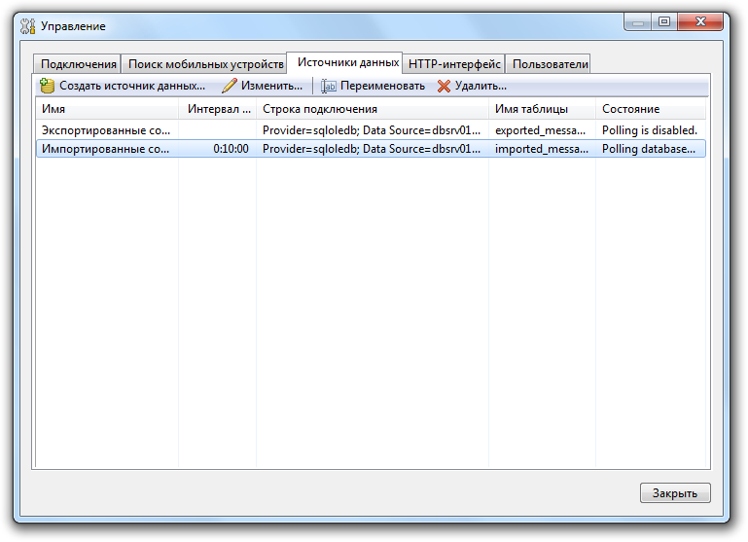The width and height of the screenshot is (748, 542).
Task: Click the Состояние column header
Action: (652, 109)
